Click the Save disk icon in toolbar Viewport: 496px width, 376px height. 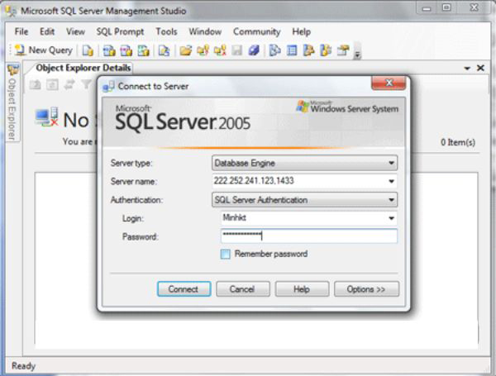[236, 50]
